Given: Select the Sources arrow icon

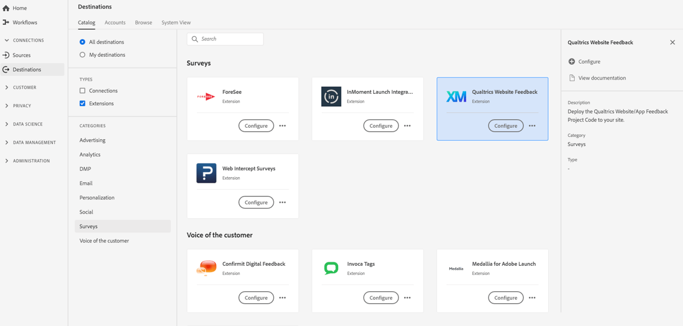Looking at the screenshot, I should (x=6, y=55).
